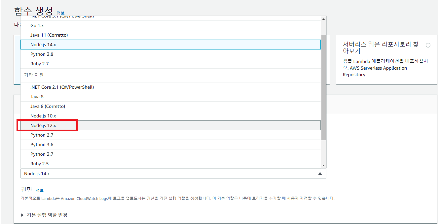Image resolution: width=438 pixels, height=224 pixels.
Task: Choose the Python 2.7 runtime
Action: point(42,135)
